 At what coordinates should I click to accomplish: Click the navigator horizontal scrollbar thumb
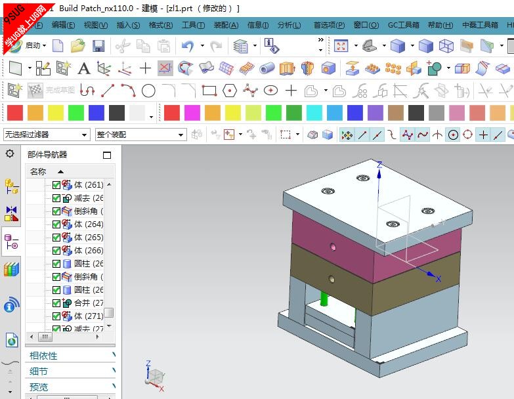[x=45, y=337]
